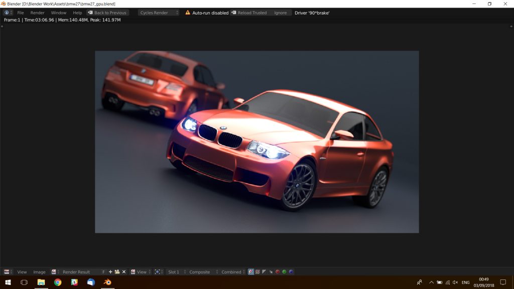
Task: Unlink the Render Result with X icon
Action: (124, 271)
